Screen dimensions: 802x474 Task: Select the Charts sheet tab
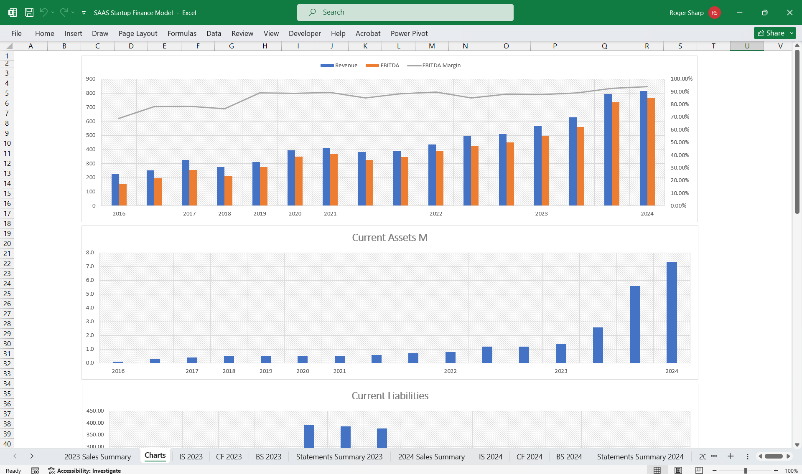pyautogui.click(x=155, y=456)
